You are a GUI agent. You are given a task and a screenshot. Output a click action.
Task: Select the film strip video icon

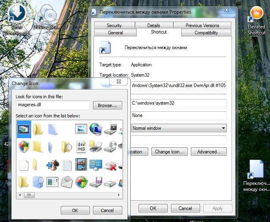point(81,165)
